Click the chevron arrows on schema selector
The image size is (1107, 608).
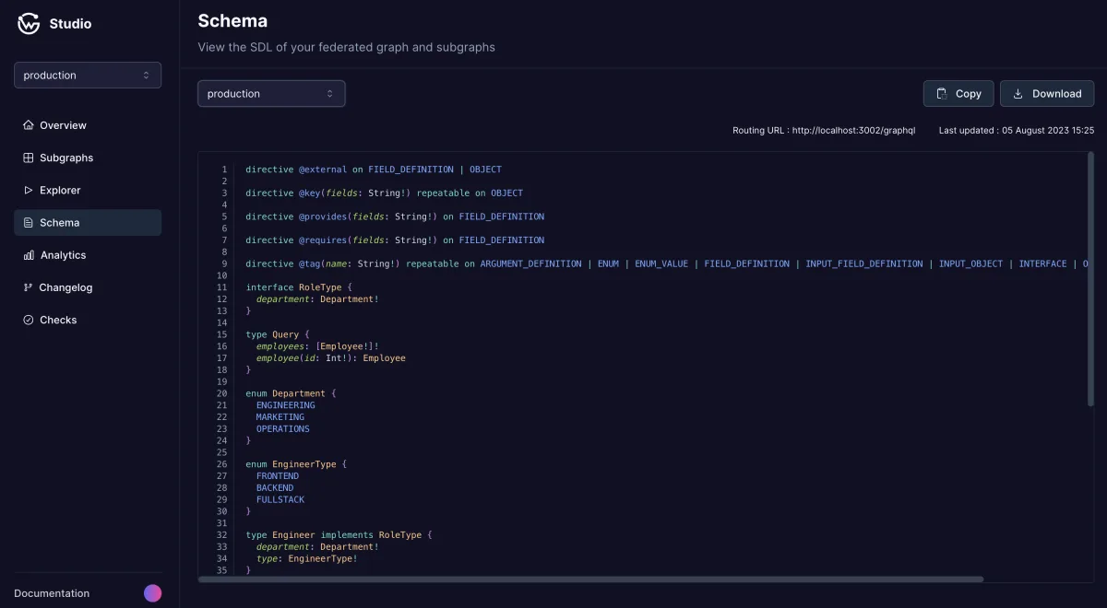point(330,94)
